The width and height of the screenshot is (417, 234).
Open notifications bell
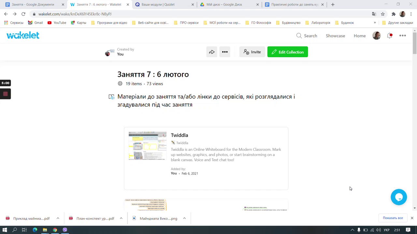pyautogui.click(x=390, y=36)
